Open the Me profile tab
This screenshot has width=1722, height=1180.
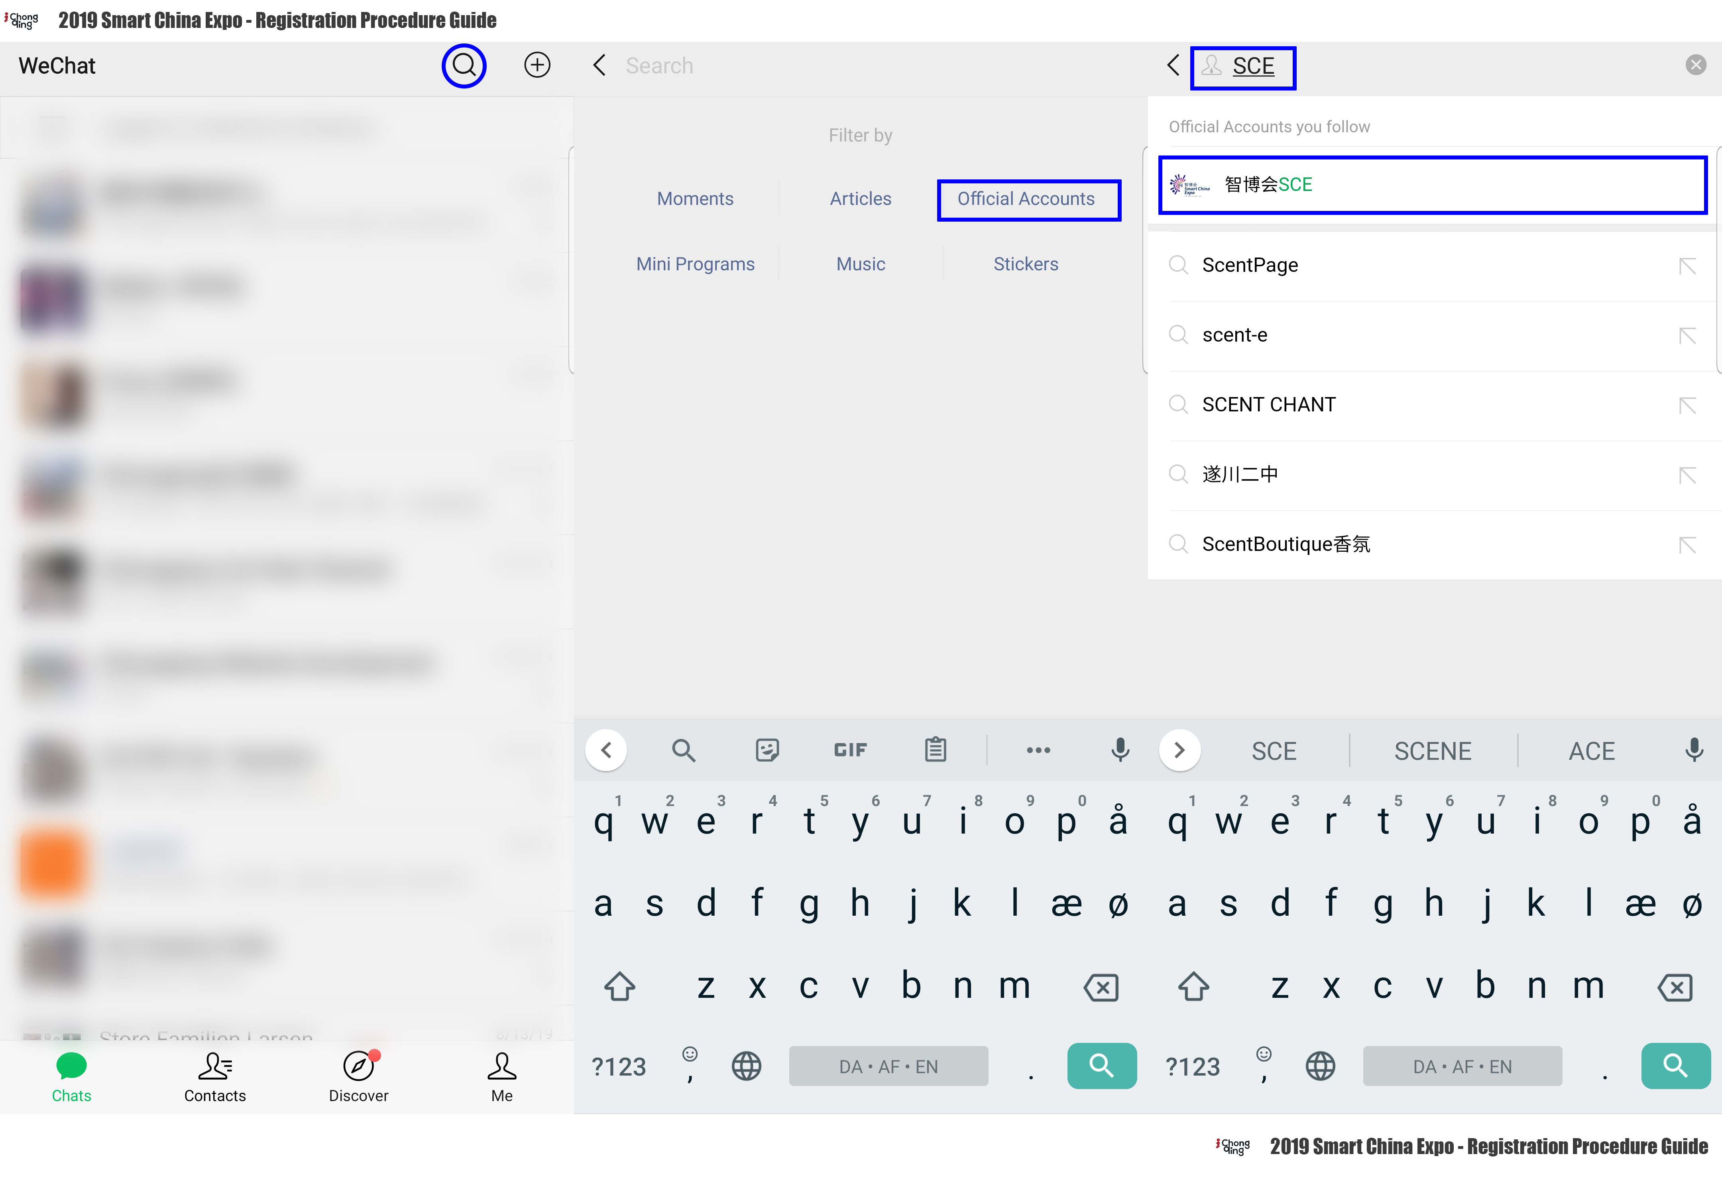coord(501,1076)
